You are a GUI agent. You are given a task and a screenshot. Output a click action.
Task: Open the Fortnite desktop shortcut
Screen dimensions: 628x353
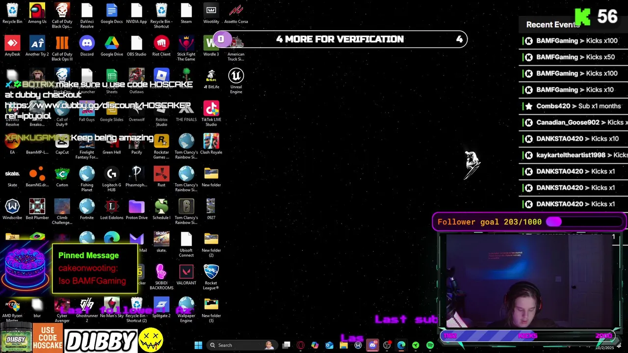(87, 209)
